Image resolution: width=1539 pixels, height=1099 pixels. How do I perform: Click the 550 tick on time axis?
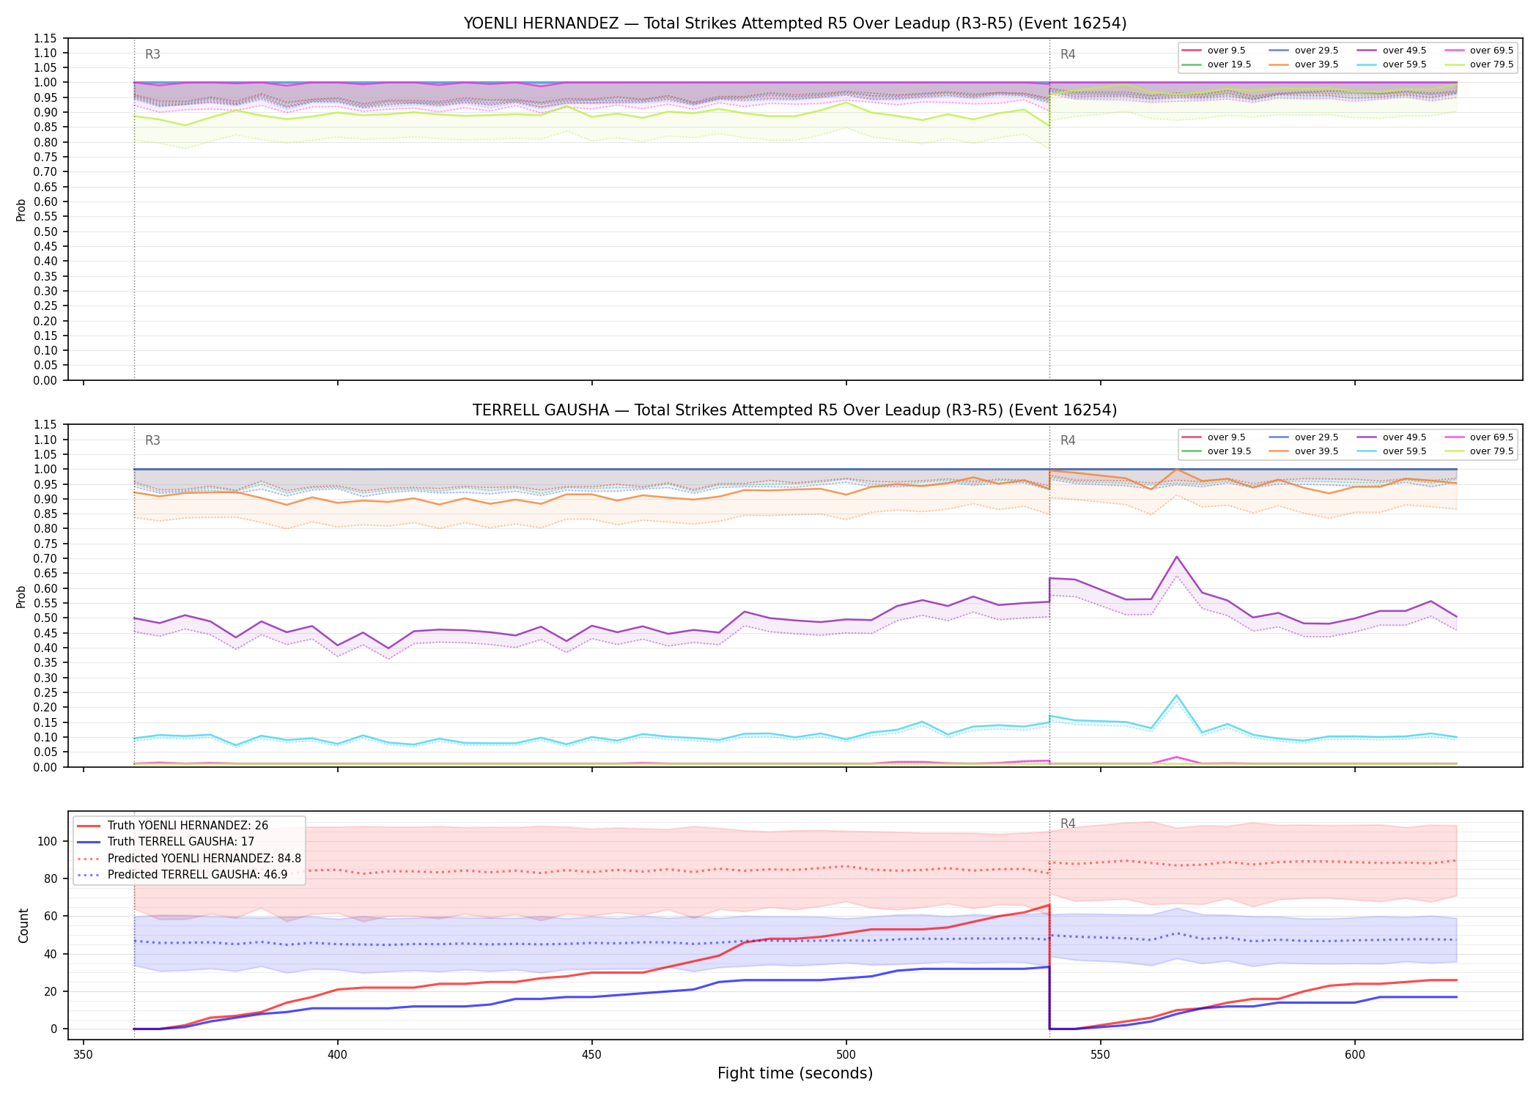point(1101,1054)
